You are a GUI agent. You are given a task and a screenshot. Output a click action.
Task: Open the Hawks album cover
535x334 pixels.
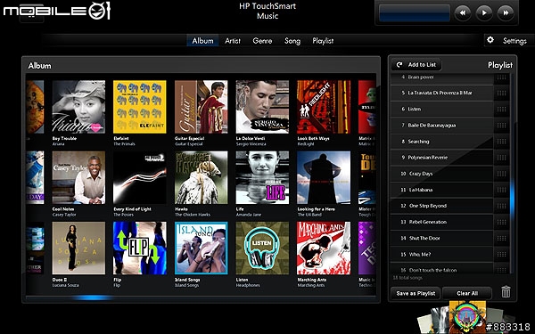tap(201, 177)
